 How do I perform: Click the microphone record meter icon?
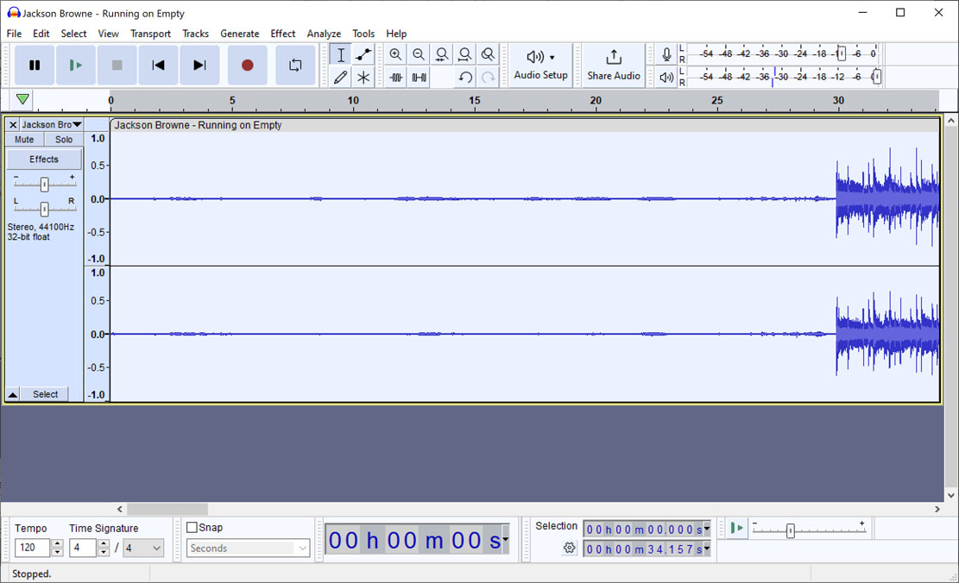pos(666,54)
